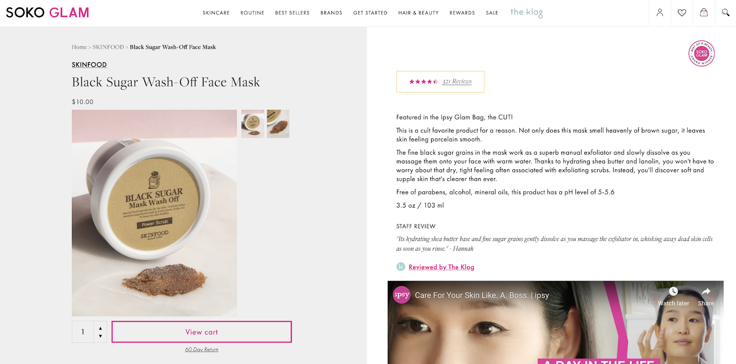Click the Klog round K icon

coord(401,267)
